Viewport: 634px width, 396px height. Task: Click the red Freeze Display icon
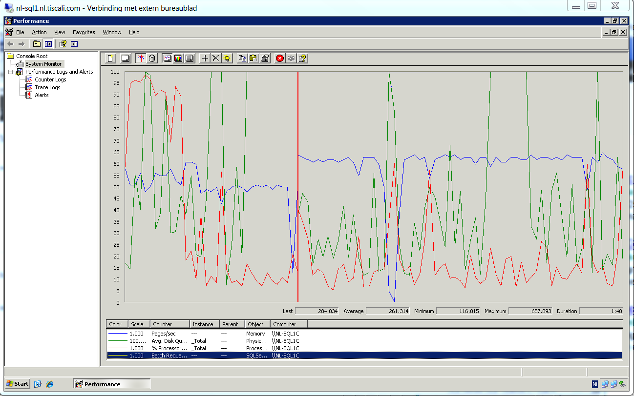(280, 58)
